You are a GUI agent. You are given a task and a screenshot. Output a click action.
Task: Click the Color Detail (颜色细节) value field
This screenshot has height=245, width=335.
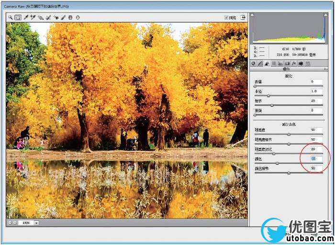pos(316,168)
